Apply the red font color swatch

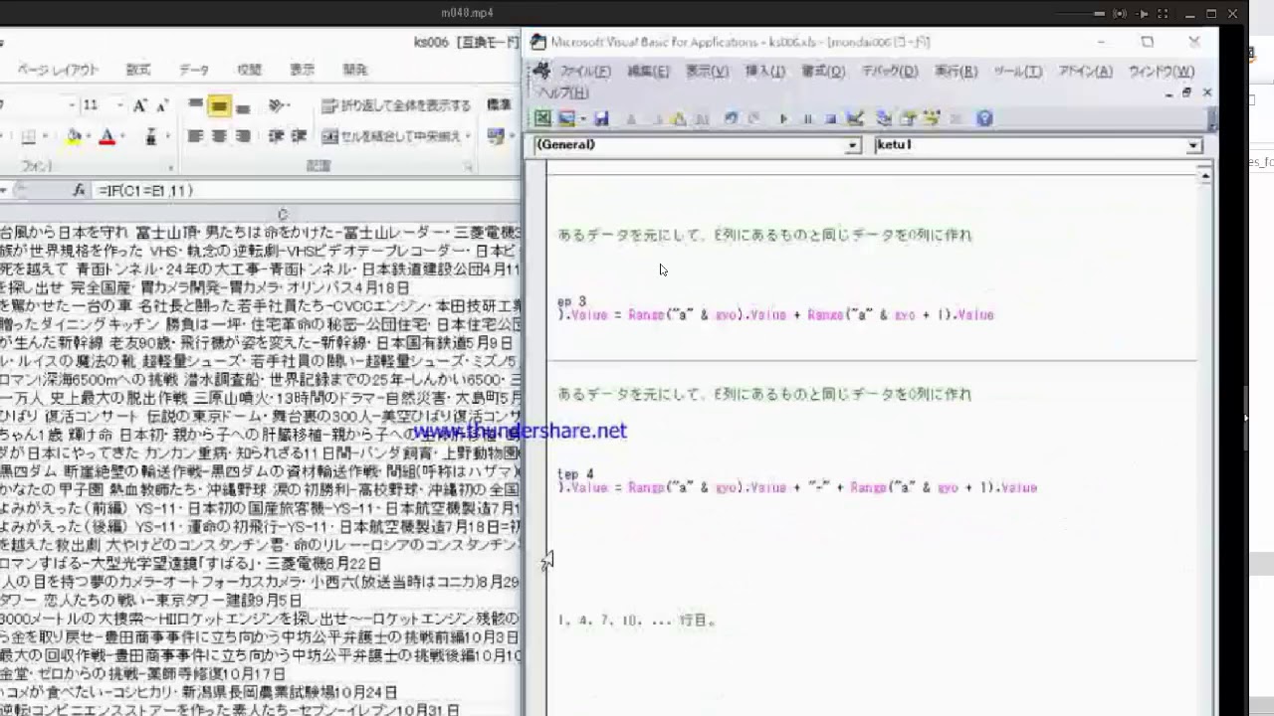point(107,136)
